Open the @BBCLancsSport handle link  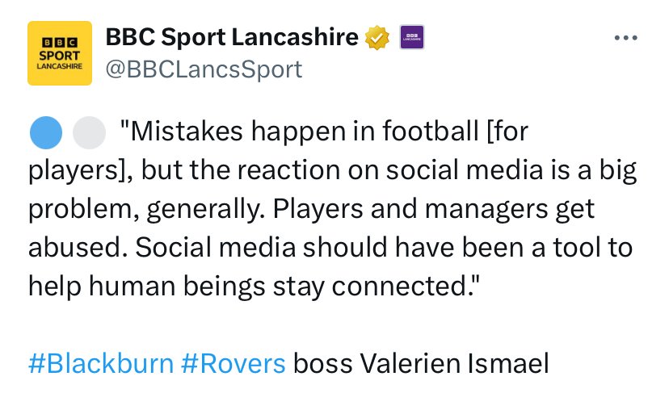click(x=204, y=69)
